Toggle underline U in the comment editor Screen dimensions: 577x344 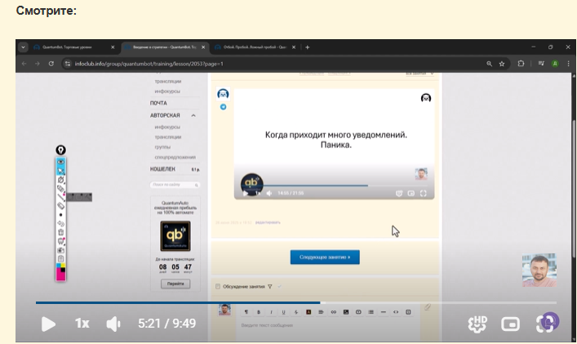click(x=283, y=312)
